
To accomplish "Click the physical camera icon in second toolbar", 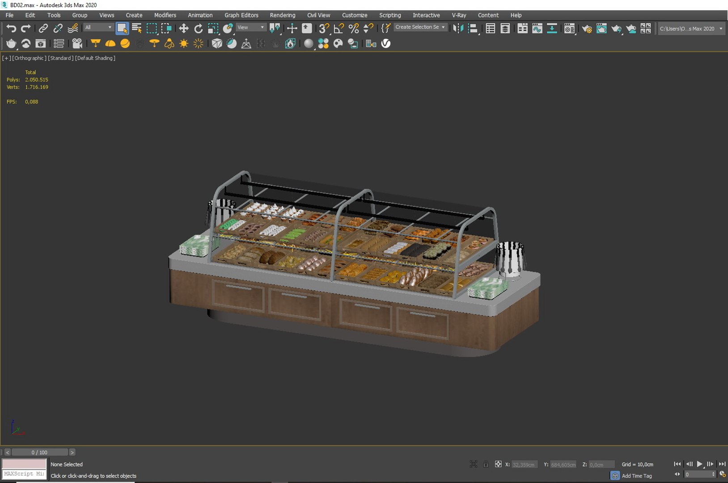I will click(77, 43).
